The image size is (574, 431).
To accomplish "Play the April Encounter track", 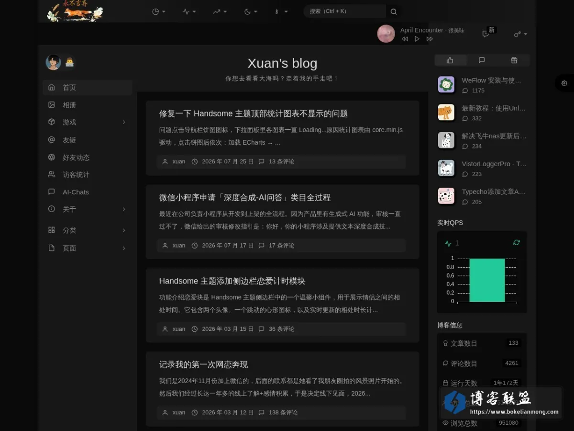I will coord(417,39).
